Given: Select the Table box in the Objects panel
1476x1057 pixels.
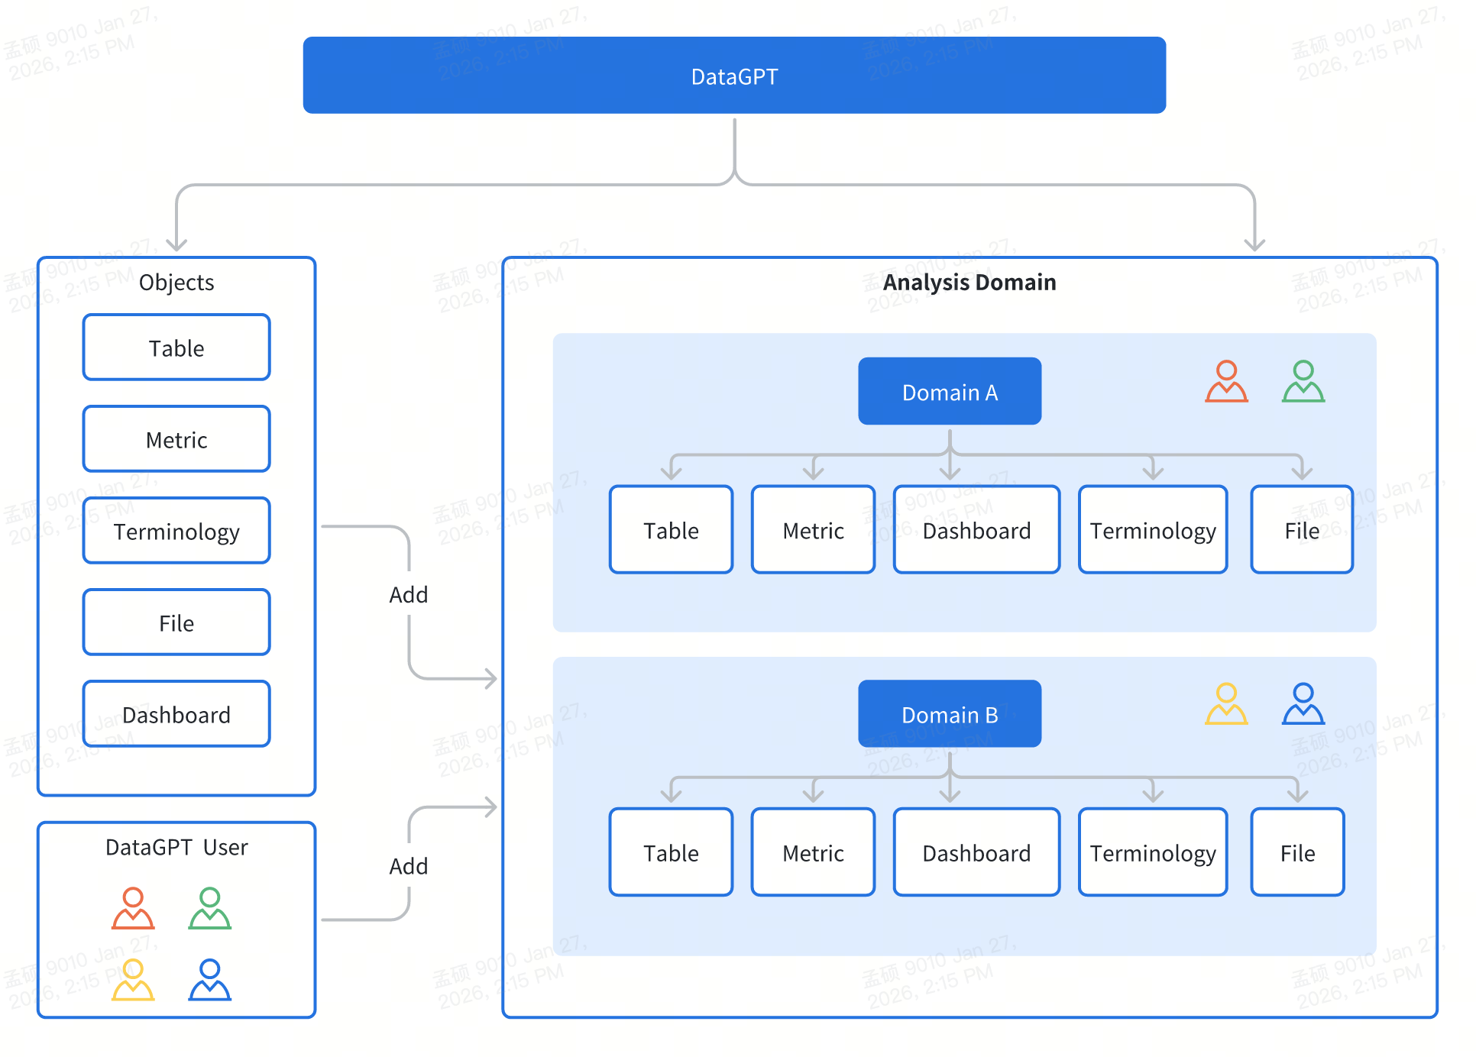Looking at the screenshot, I should click(x=176, y=347).
